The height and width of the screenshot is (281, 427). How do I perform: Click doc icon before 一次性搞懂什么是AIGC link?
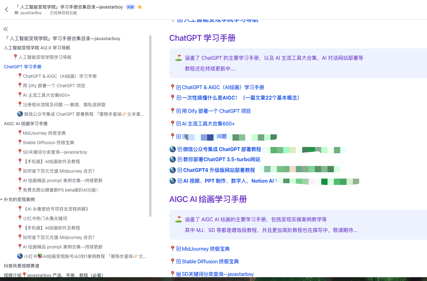(x=179, y=98)
